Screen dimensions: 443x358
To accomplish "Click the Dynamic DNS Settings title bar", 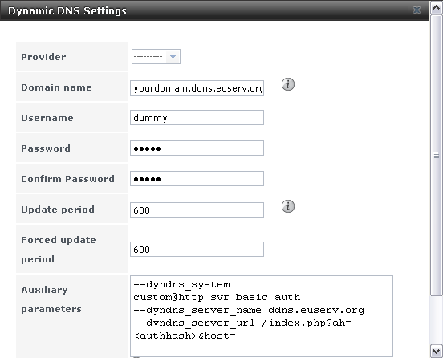I will (214, 10).
